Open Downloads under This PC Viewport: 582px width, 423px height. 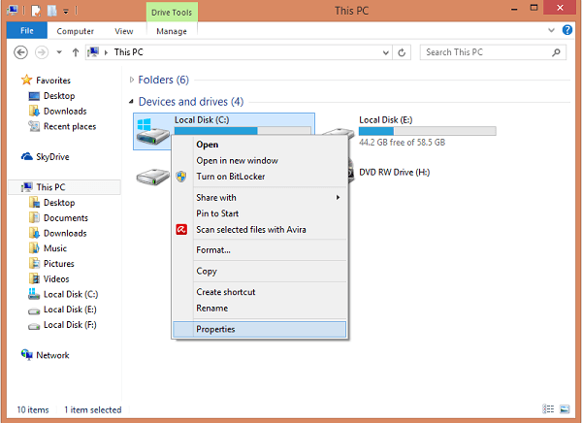[65, 233]
